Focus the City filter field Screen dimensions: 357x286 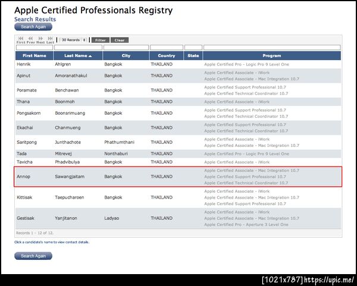tap(126, 48)
